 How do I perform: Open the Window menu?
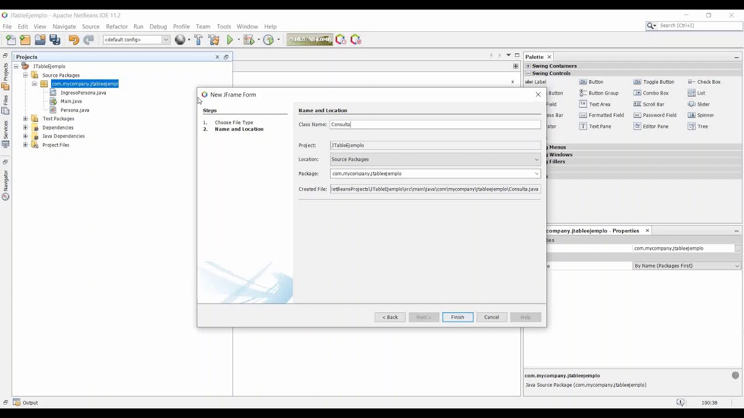[247, 26]
